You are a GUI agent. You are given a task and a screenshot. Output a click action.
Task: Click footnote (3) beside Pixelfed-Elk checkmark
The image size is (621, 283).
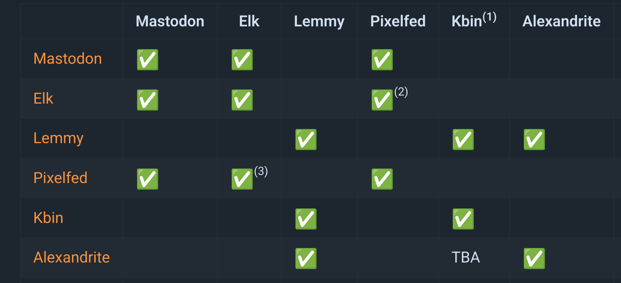pos(261,171)
